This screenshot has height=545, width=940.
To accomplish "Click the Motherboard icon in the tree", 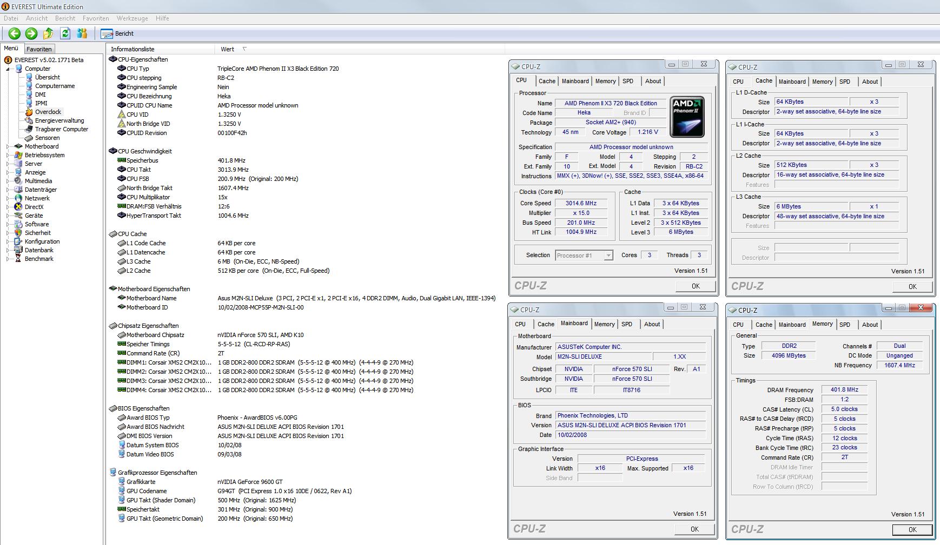I will [x=18, y=146].
